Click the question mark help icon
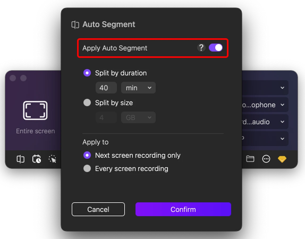 [201, 48]
